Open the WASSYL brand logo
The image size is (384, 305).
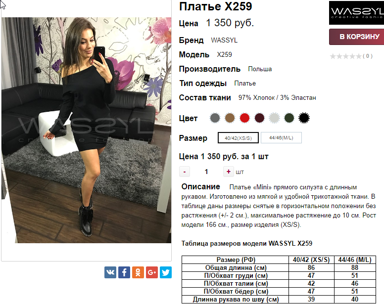[x=357, y=13]
